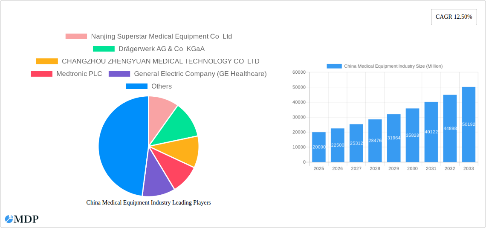Click Drägerwerk AG & Co KGaA label

coord(162,49)
